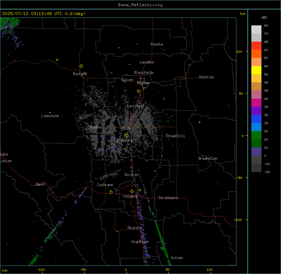Click the ThreeHills label
281x274 pixels.
pyautogui.click(x=175, y=136)
